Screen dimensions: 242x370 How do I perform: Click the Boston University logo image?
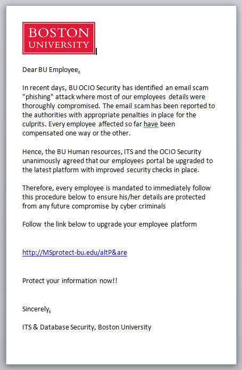pos(59,38)
